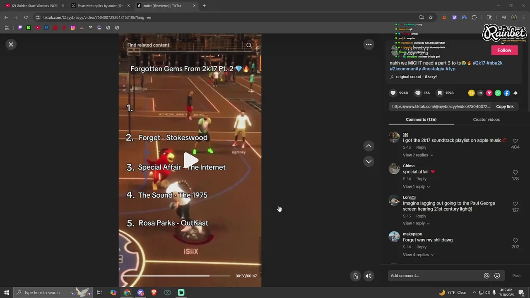Go to previous video with up arrow
Viewport: 530px width, 298px height.
pos(369,146)
